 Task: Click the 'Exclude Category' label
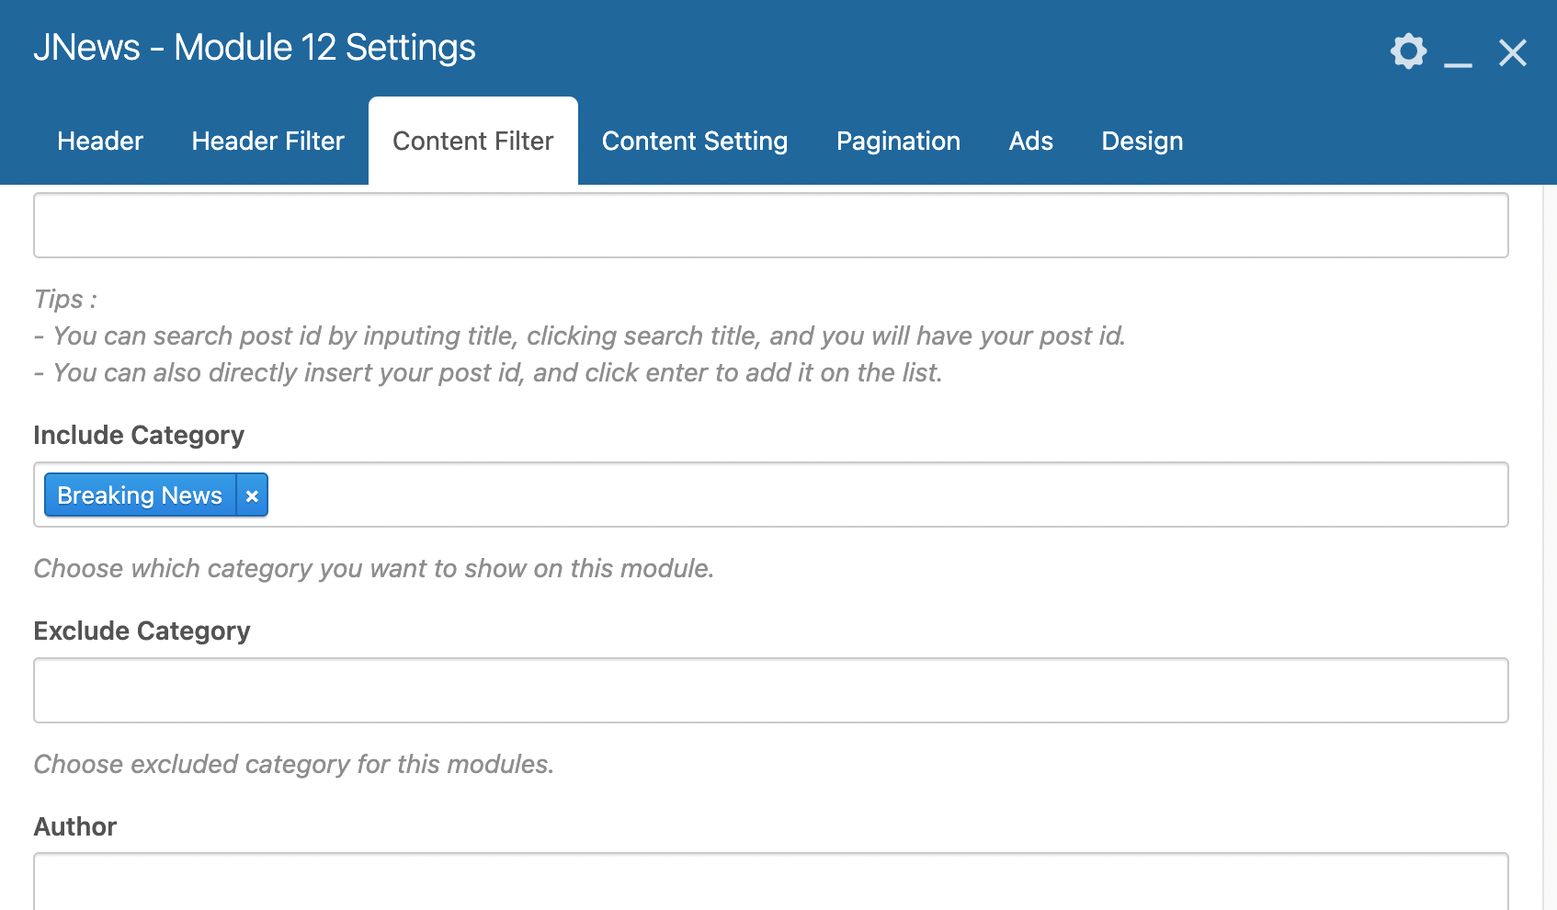click(x=142, y=631)
